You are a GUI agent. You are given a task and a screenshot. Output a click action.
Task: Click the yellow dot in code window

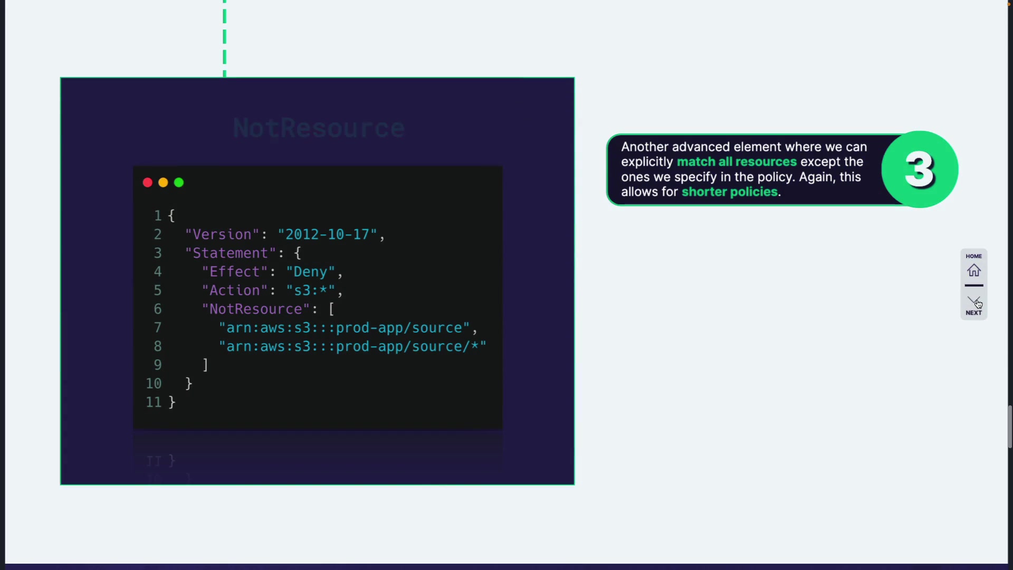tap(163, 183)
